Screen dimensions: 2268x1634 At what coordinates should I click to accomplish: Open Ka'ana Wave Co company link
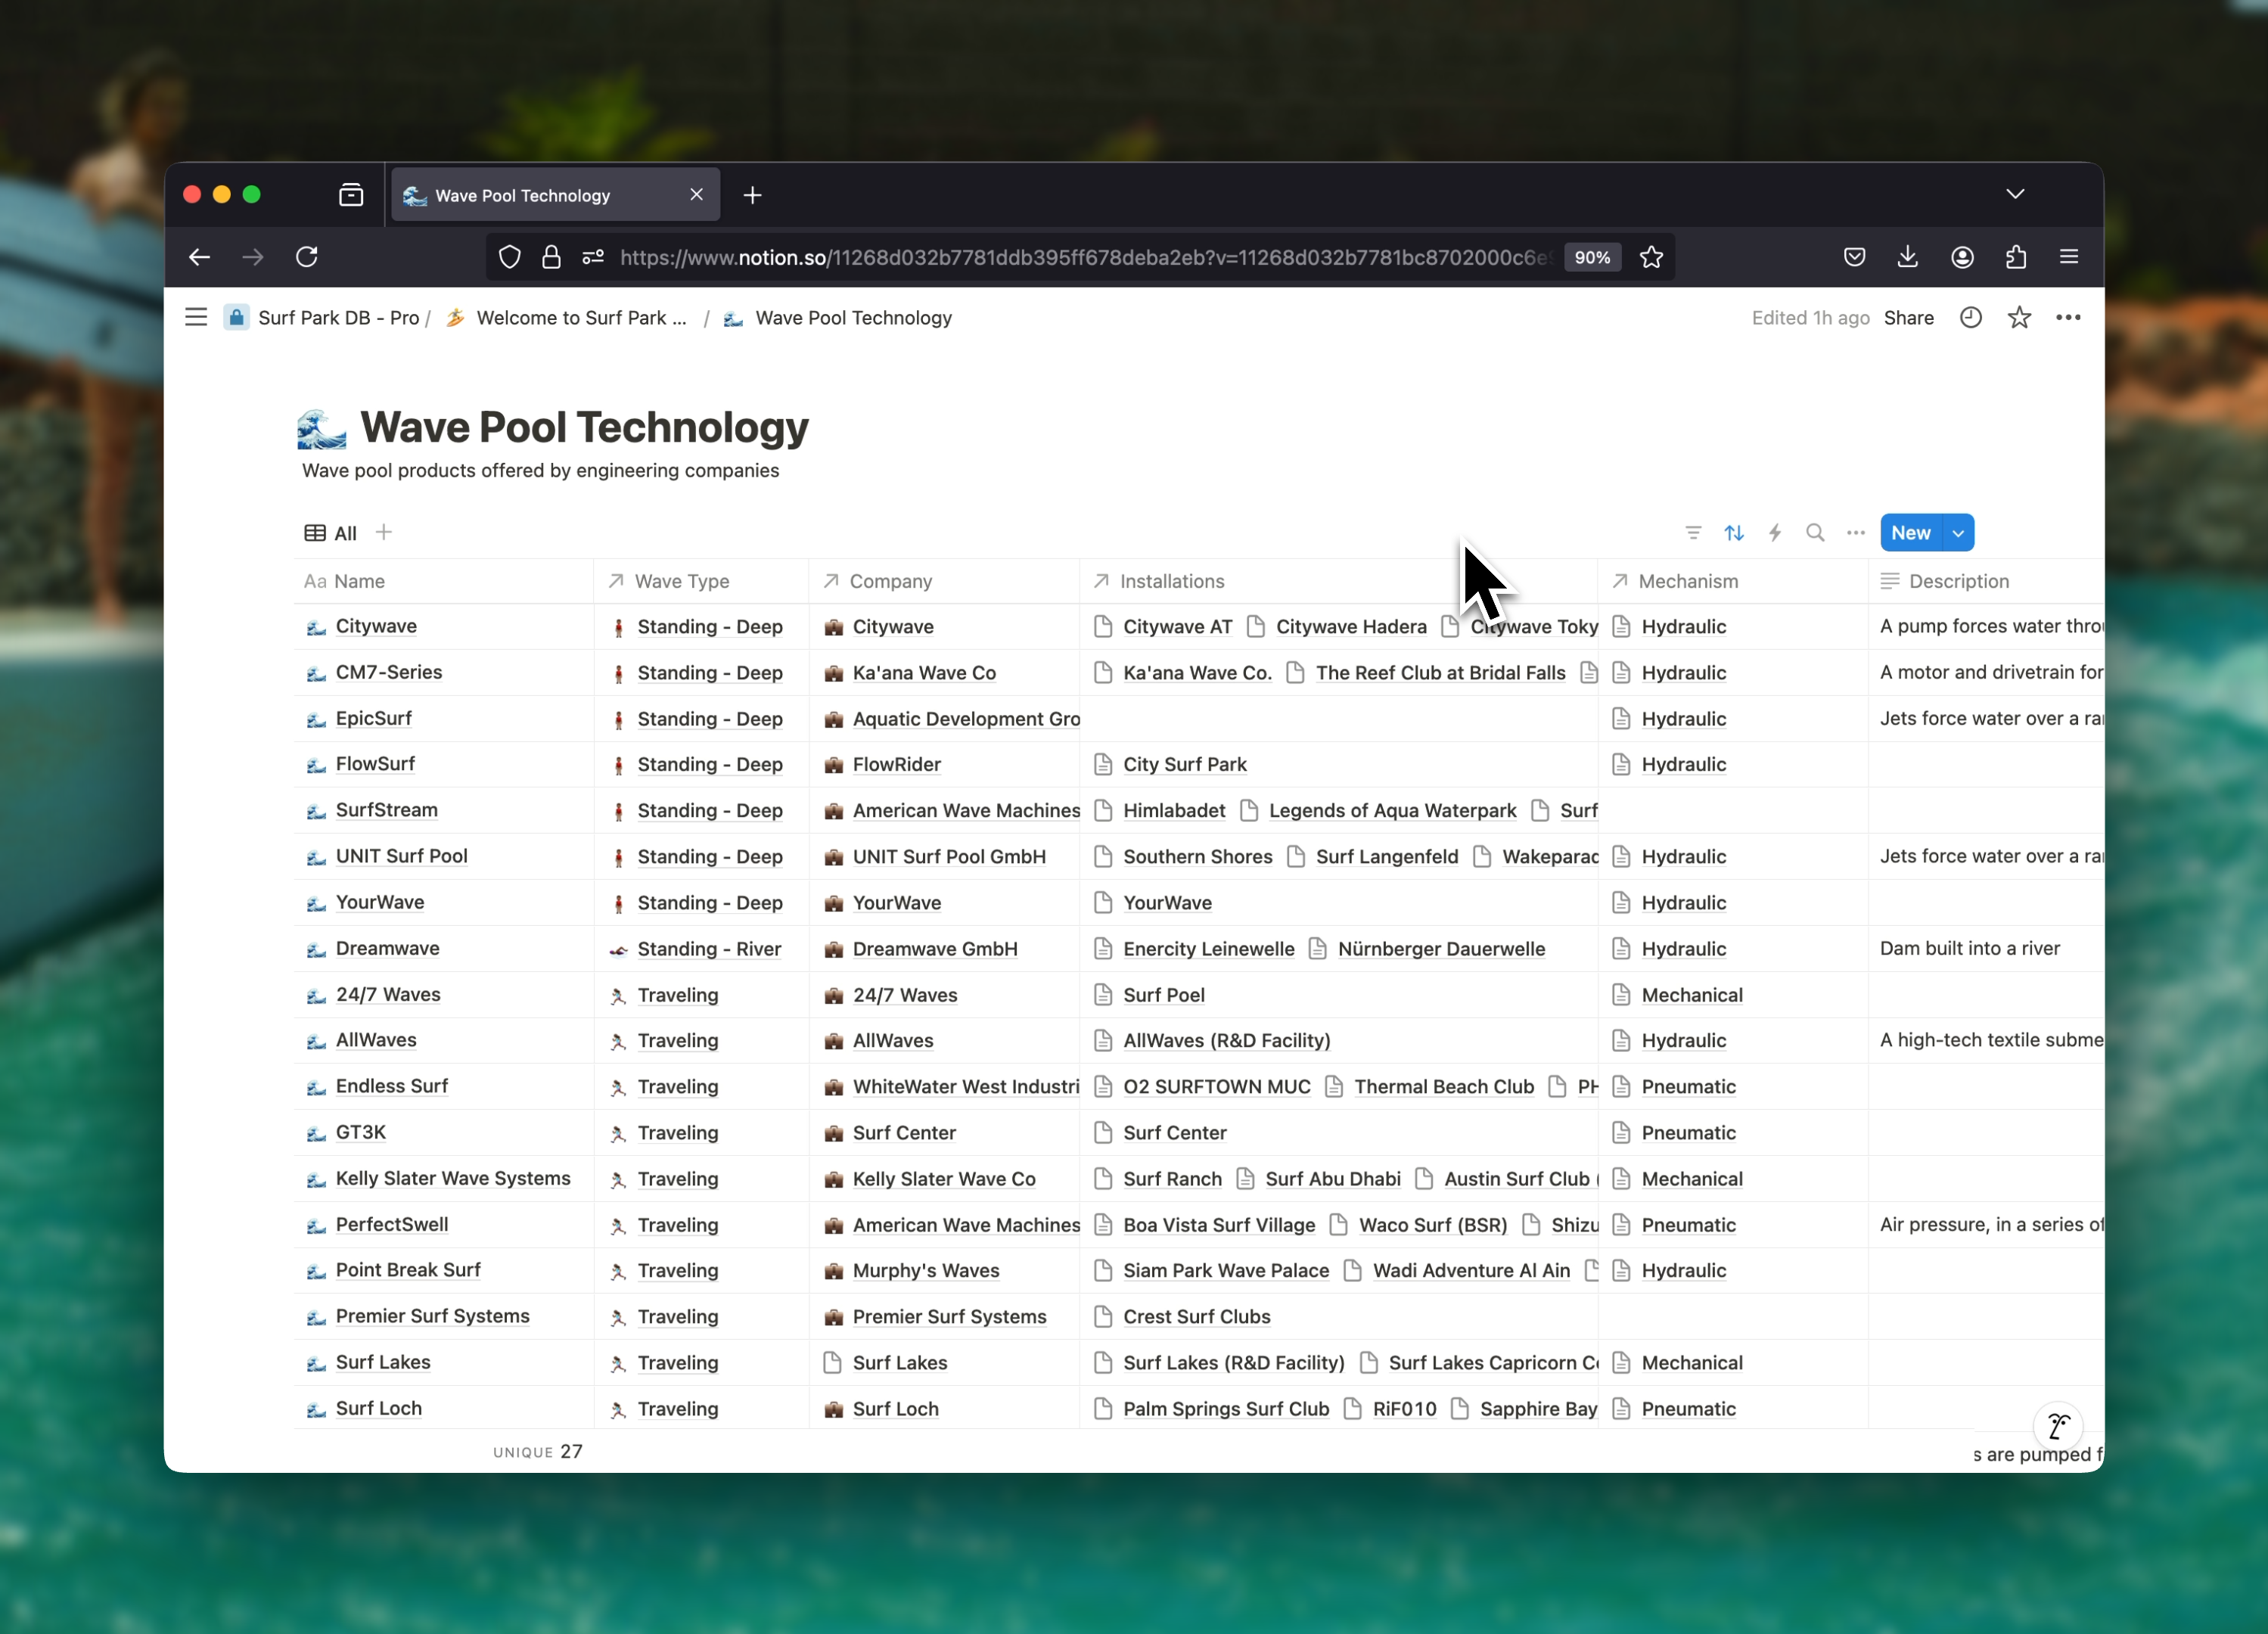click(924, 673)
